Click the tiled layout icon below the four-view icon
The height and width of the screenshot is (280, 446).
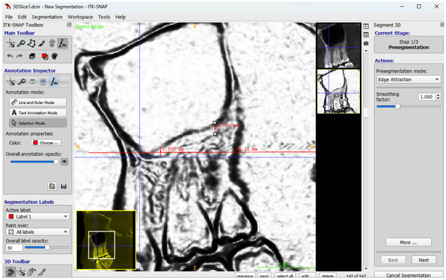pyautogui.click(x=366, y=34)
